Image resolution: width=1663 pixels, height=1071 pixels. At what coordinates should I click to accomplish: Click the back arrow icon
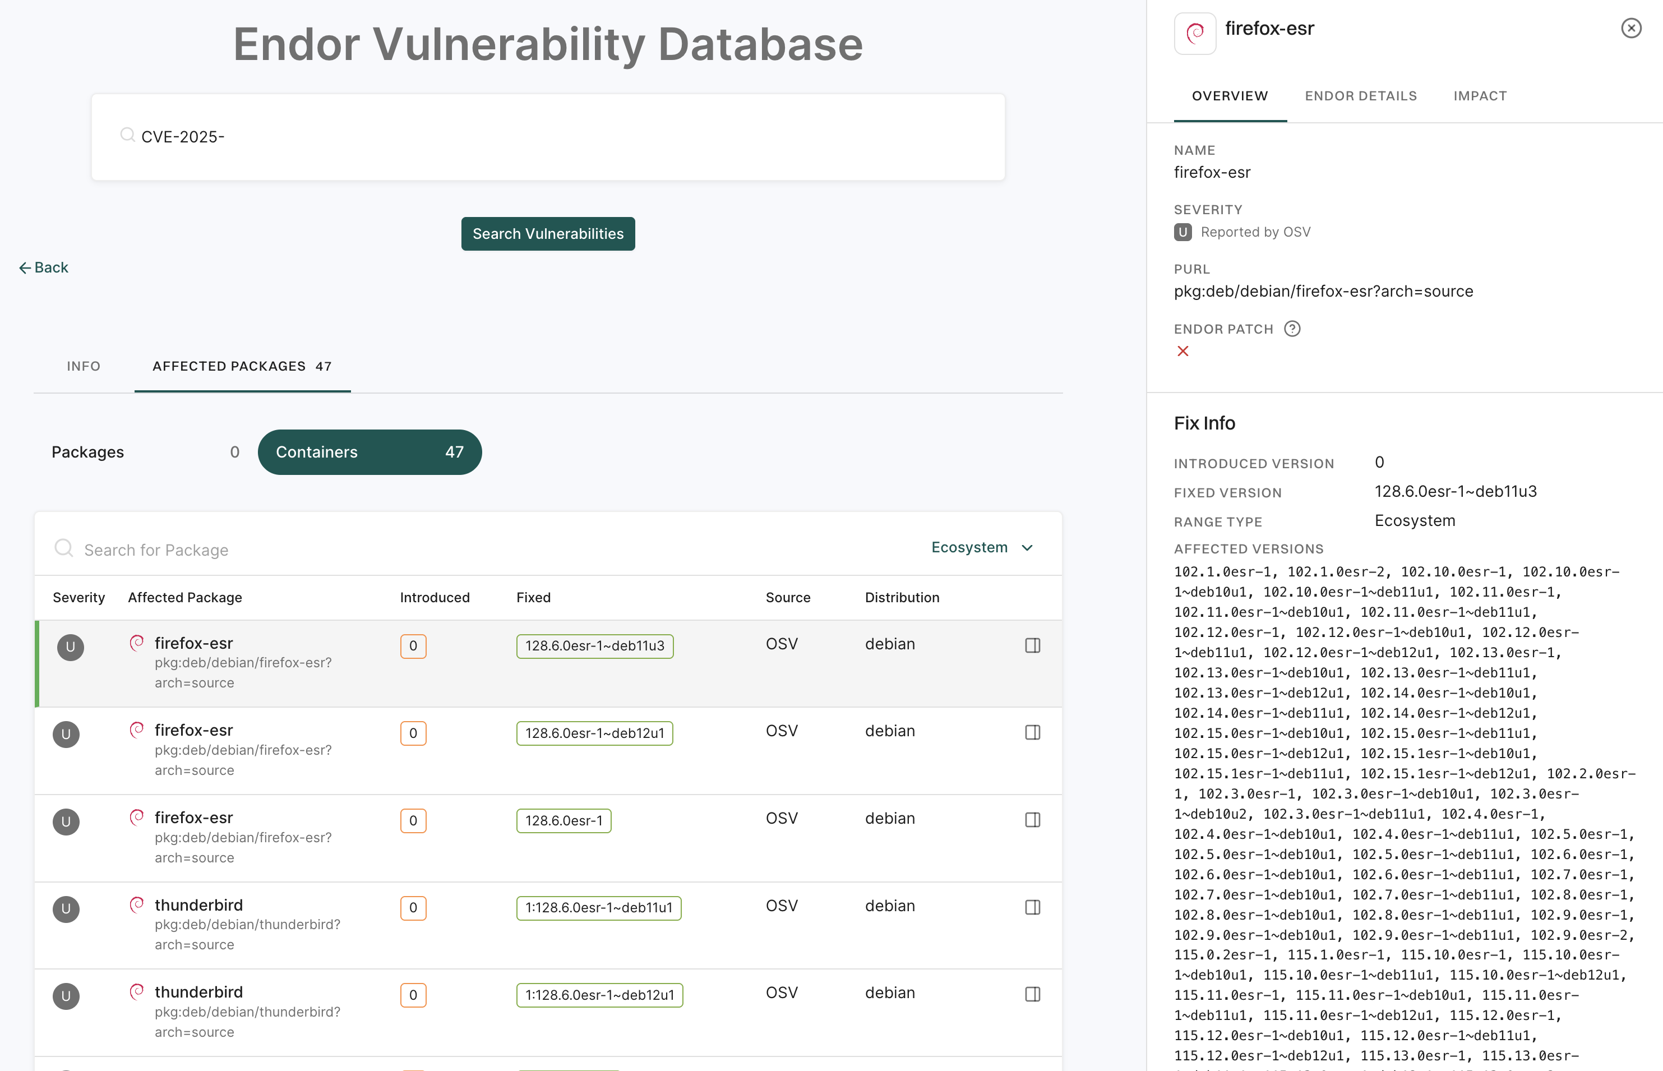point(24,268)
